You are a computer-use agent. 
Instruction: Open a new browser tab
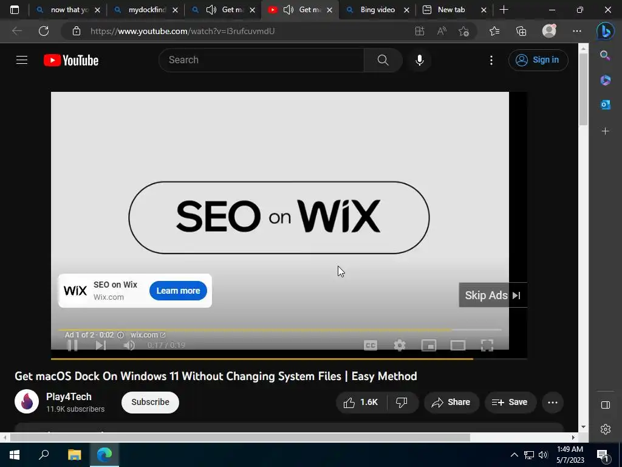point(504,10)
